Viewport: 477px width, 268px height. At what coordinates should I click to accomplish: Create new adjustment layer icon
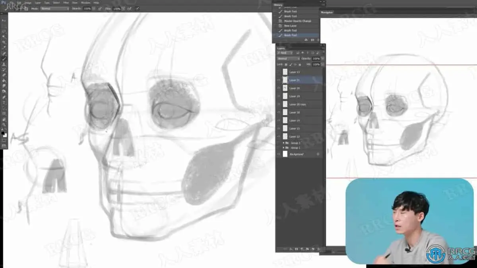pyautogui.click(x=302, y=249)
